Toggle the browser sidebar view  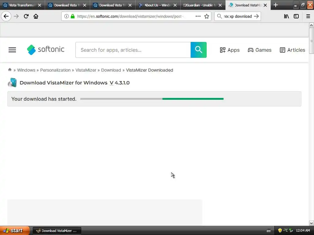[296, 16]
